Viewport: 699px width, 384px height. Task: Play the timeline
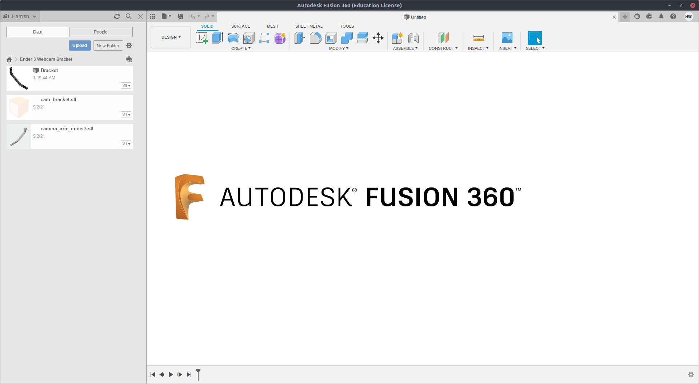[x=171, y=375]
